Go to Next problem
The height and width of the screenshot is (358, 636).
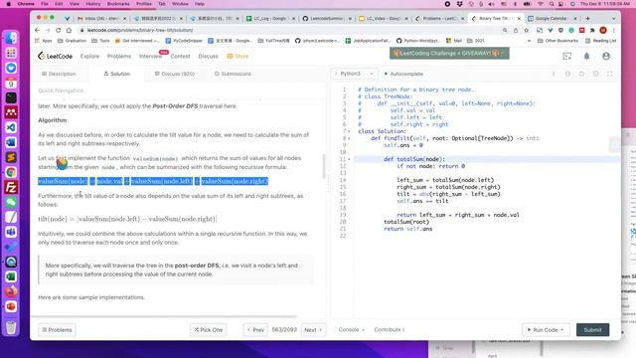click(x=313, y=330)
